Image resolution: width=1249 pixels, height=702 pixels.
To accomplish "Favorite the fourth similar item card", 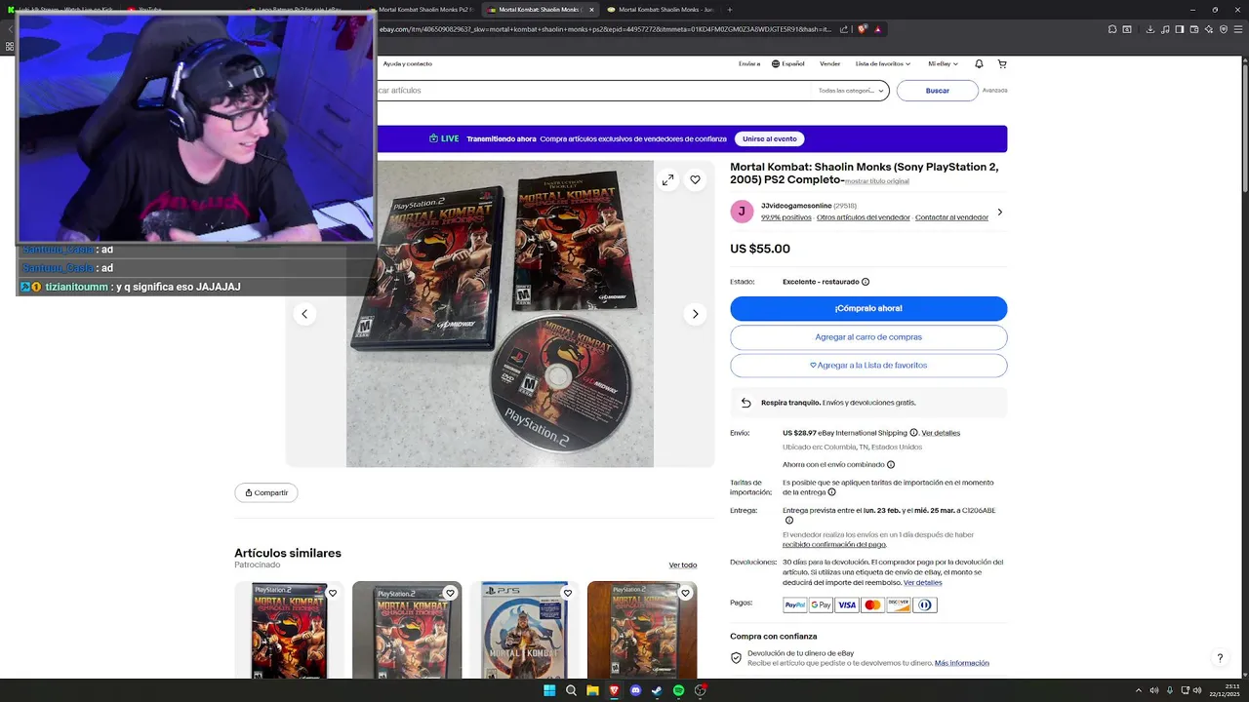I will 685,593.
